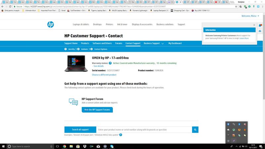
Task: Click the magnifier search button
Action: point(195,130)
